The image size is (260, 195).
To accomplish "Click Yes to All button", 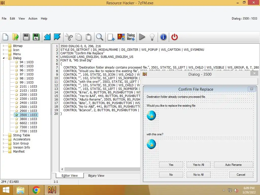I will tap(198, 165).
